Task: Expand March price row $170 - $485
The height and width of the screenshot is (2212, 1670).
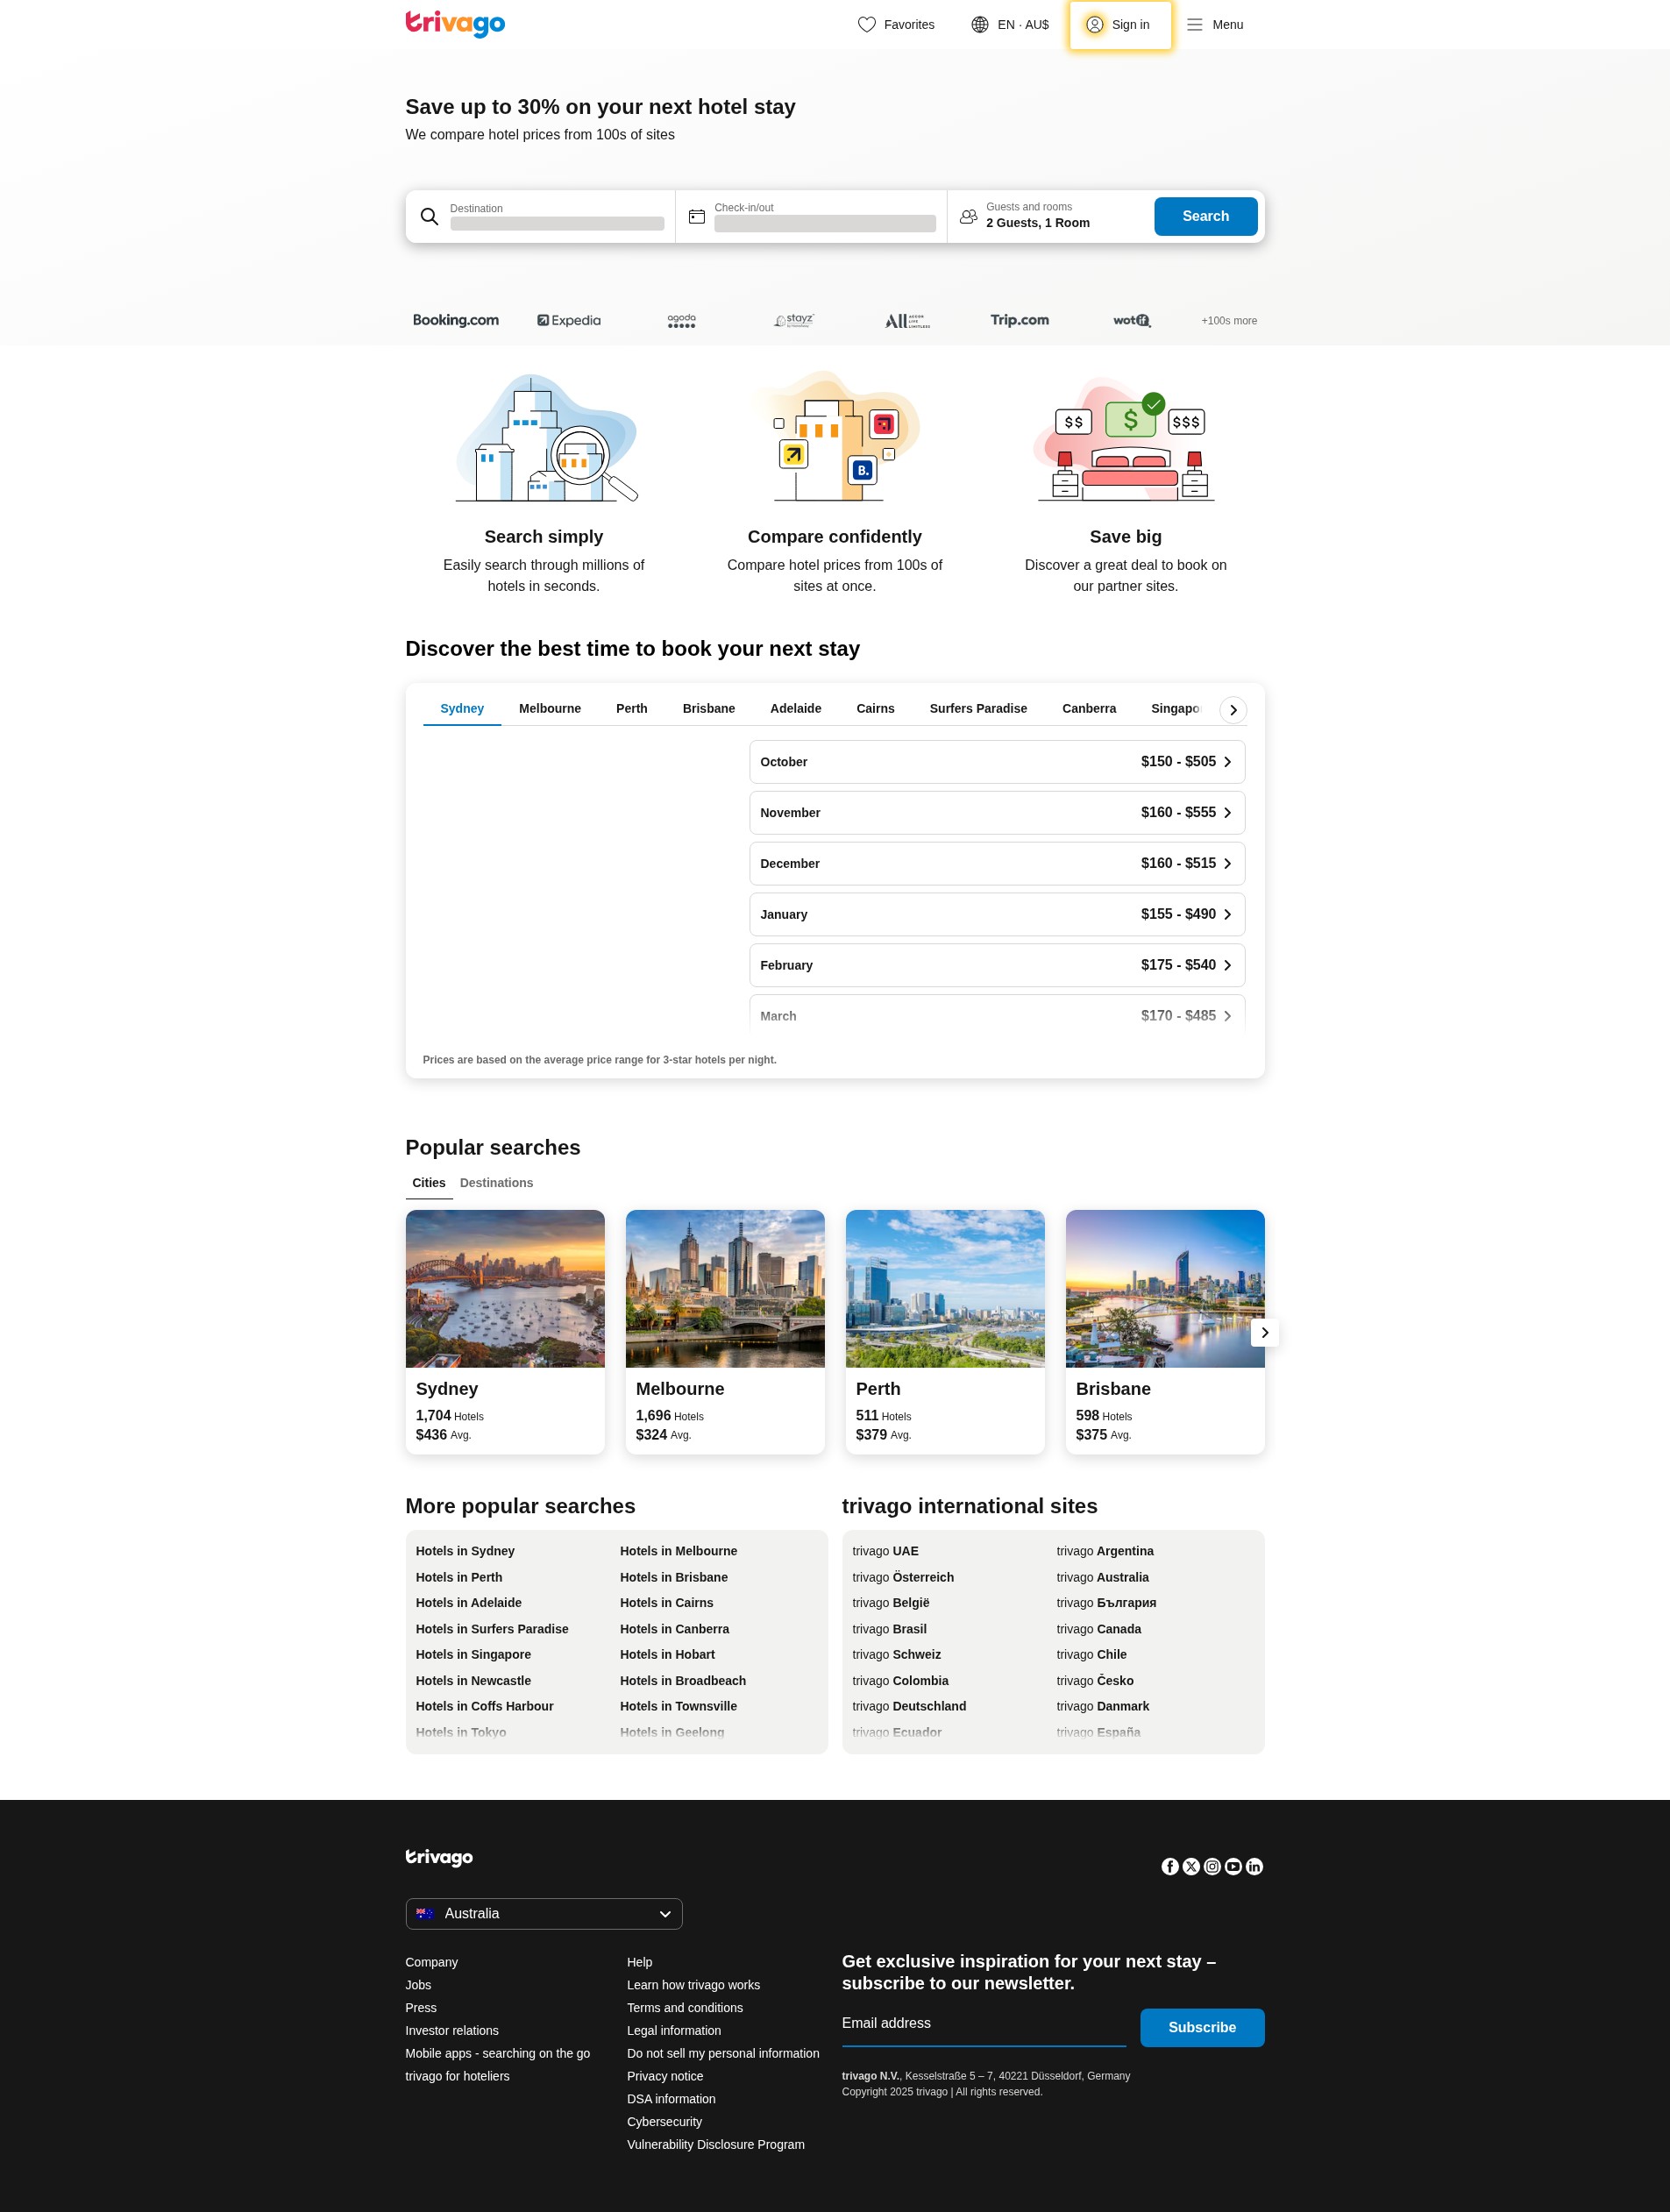Action: tap(997, 1014)
